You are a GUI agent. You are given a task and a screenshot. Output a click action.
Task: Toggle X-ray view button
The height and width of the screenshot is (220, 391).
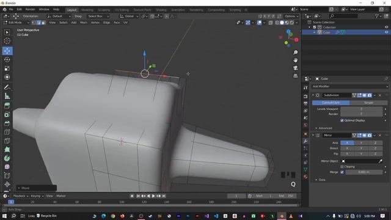(271, 23)
